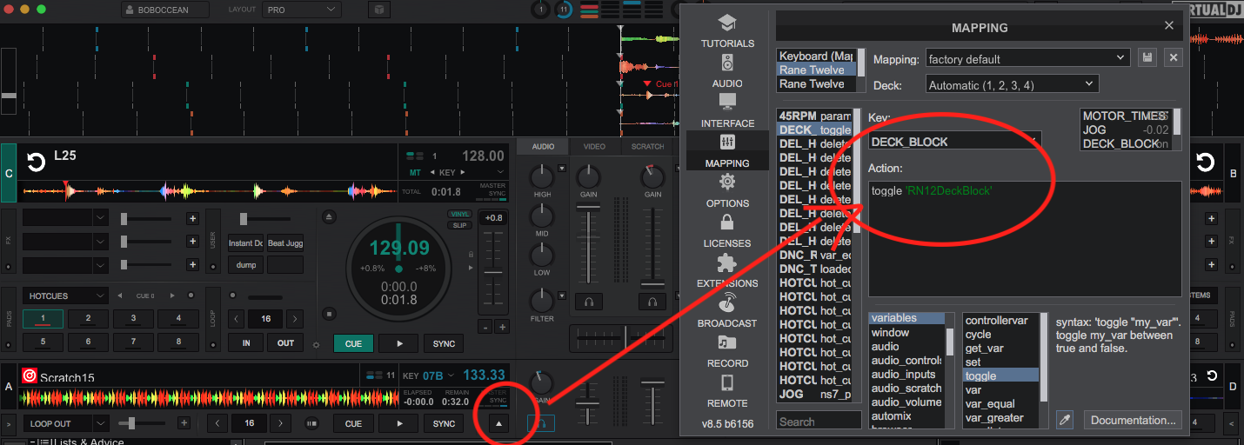Viewport: 1244px width, 445px height.
Task: Click the reload circular arrow on deck C
Action: click(36, 162)
